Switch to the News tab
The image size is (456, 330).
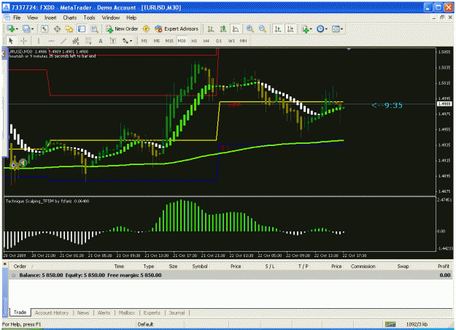[83, 312]
